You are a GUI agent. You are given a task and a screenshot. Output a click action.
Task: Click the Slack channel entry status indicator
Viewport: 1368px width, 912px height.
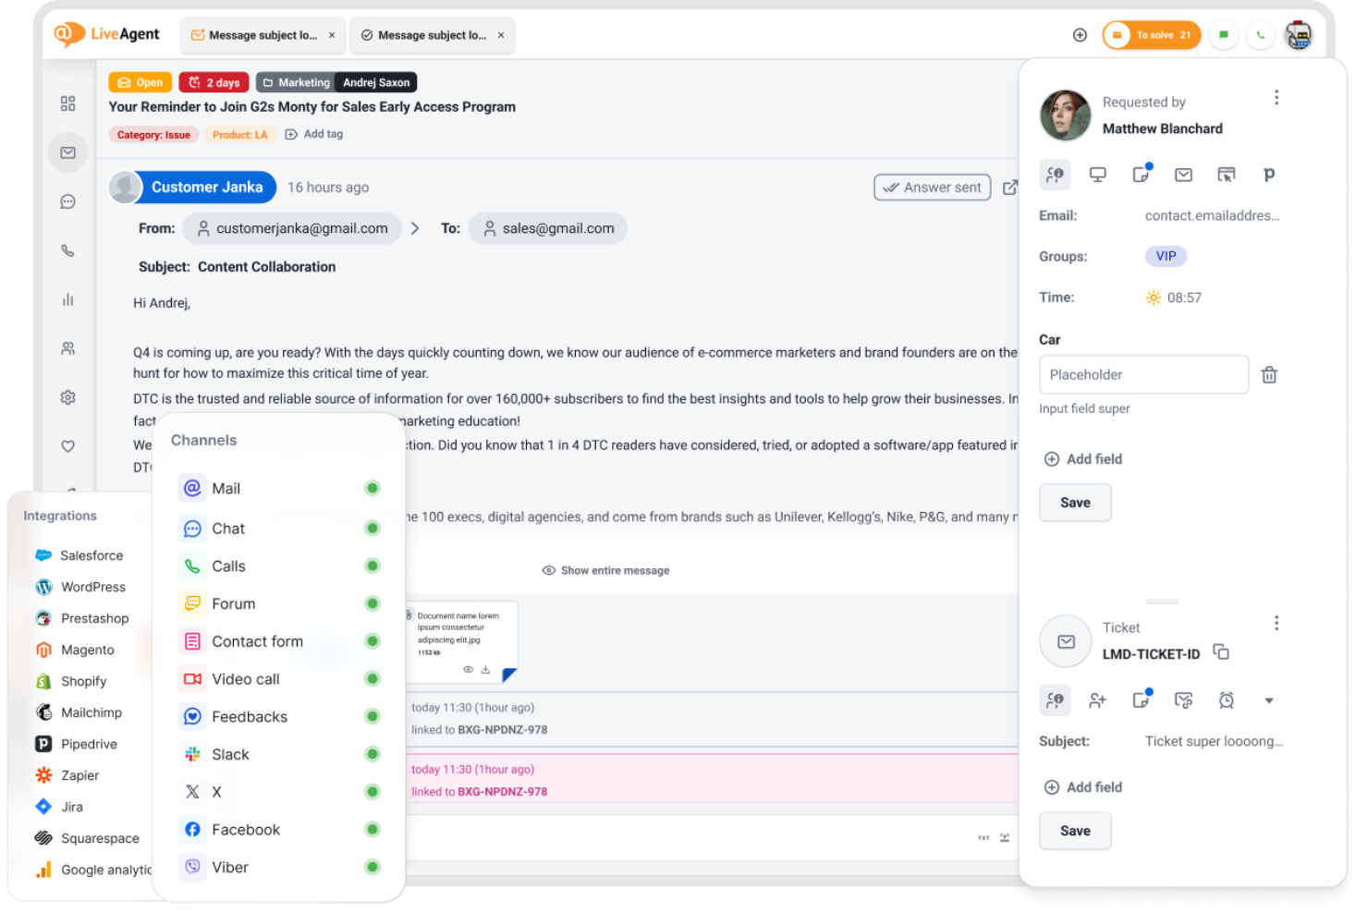(x=373, y=754)
